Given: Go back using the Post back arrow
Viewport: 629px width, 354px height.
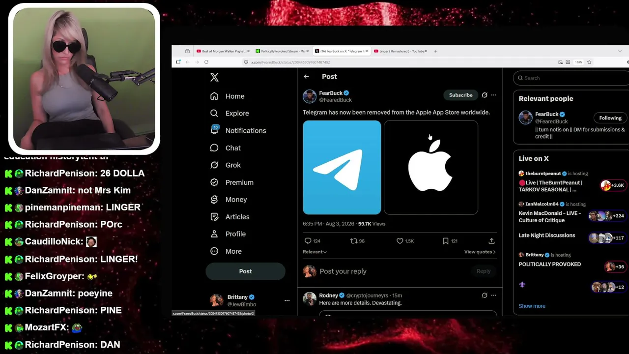Looking at the screenshot, I should coord(306,77).
